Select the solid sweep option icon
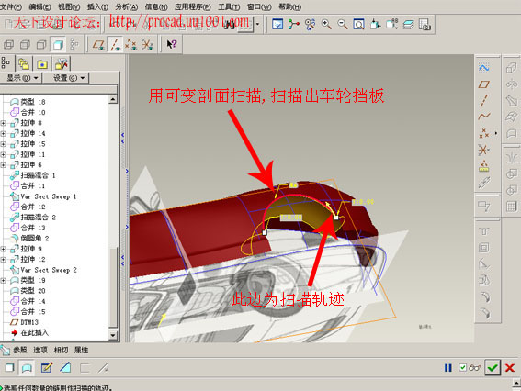The width and height of the screenshot is (521, 391). 9,368
